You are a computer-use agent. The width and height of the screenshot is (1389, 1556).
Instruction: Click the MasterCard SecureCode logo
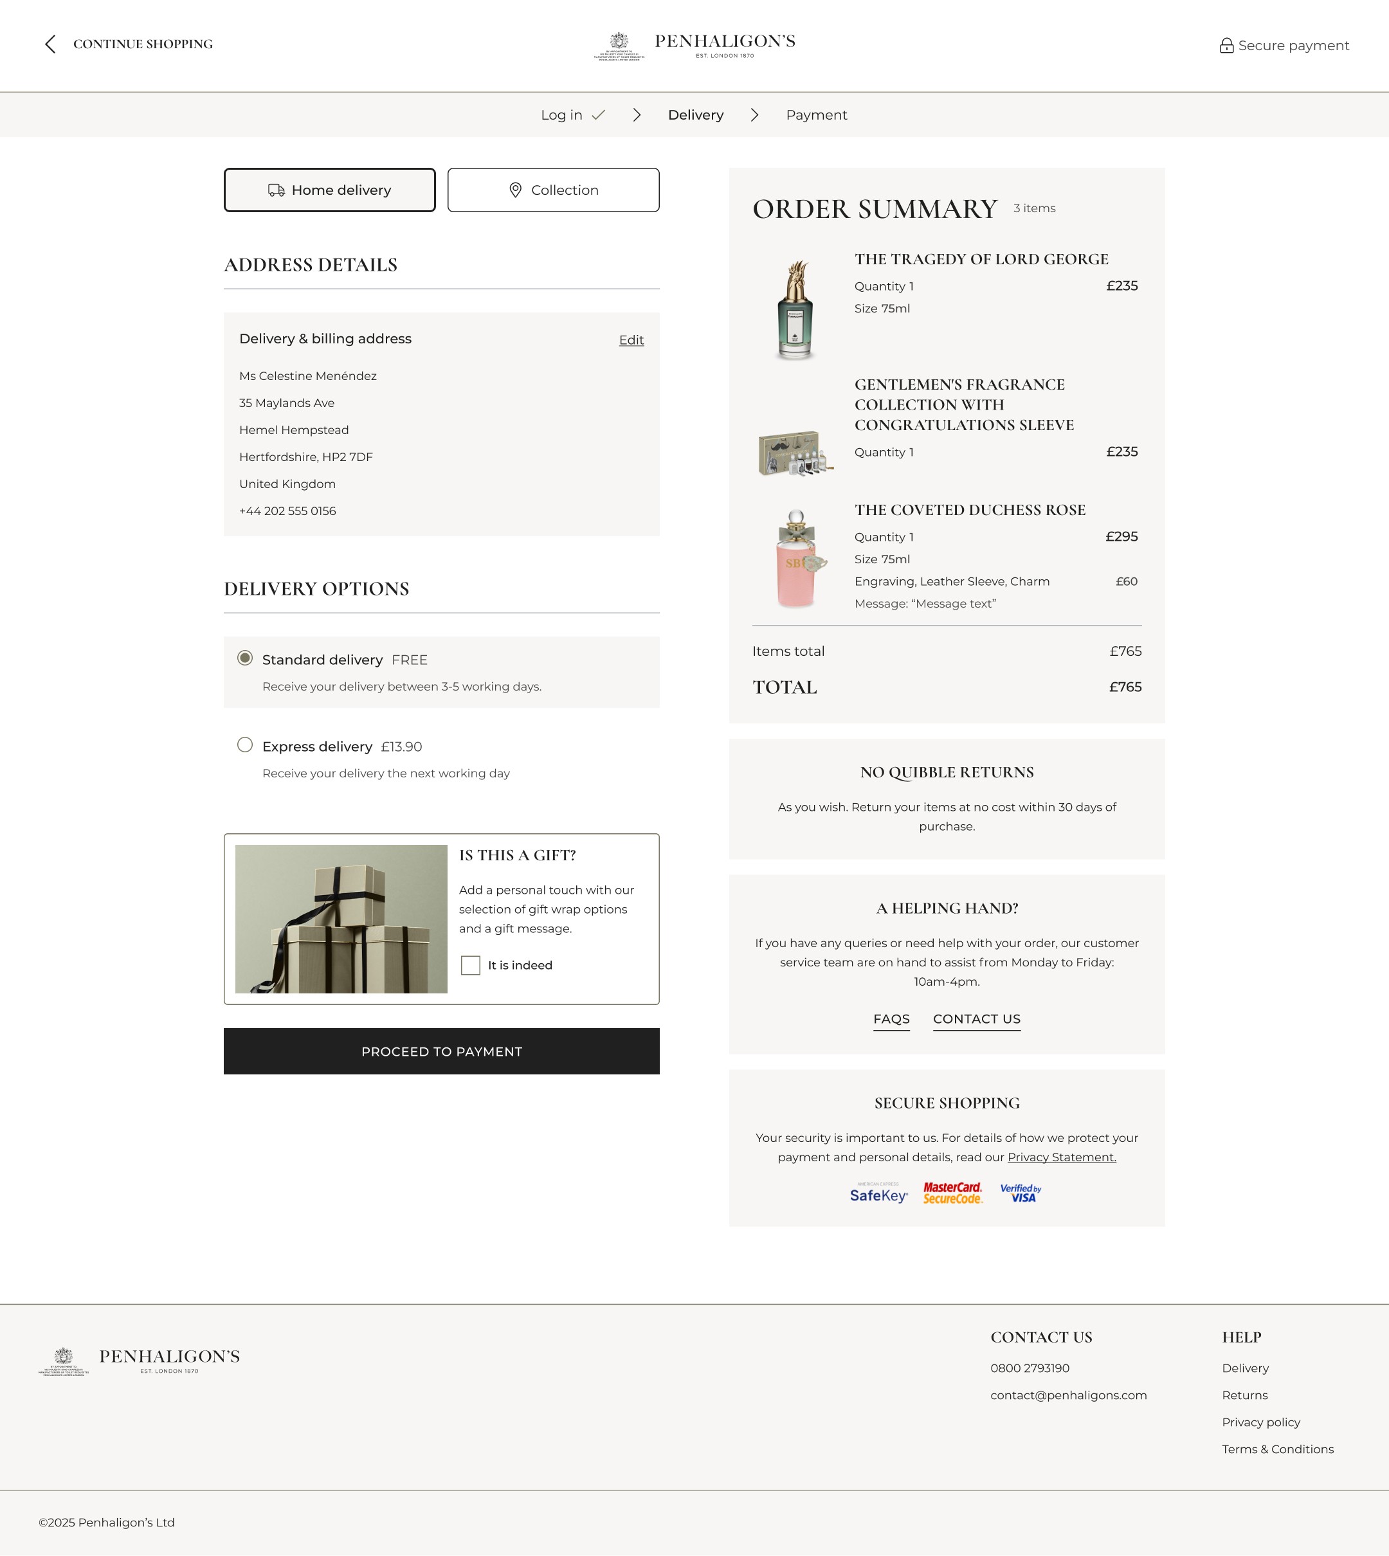pos(952,1193)
